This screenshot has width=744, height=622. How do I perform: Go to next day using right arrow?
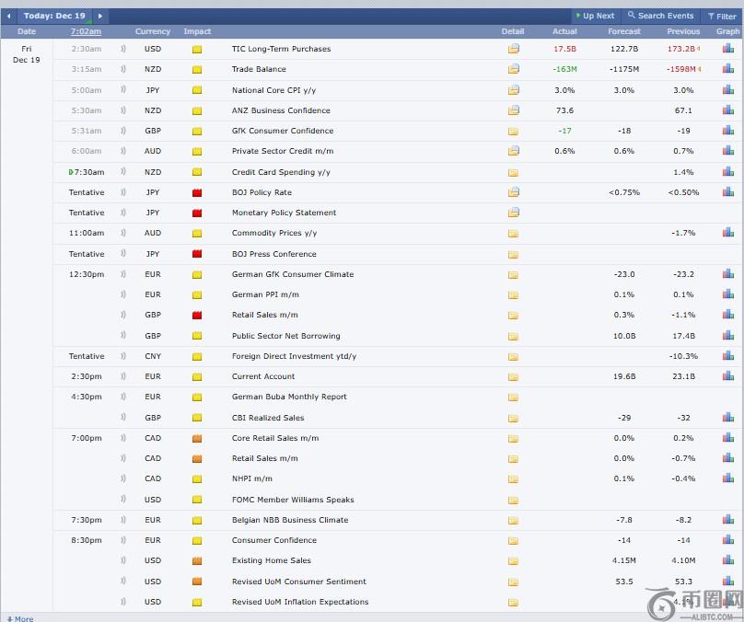tap(99, 16)
